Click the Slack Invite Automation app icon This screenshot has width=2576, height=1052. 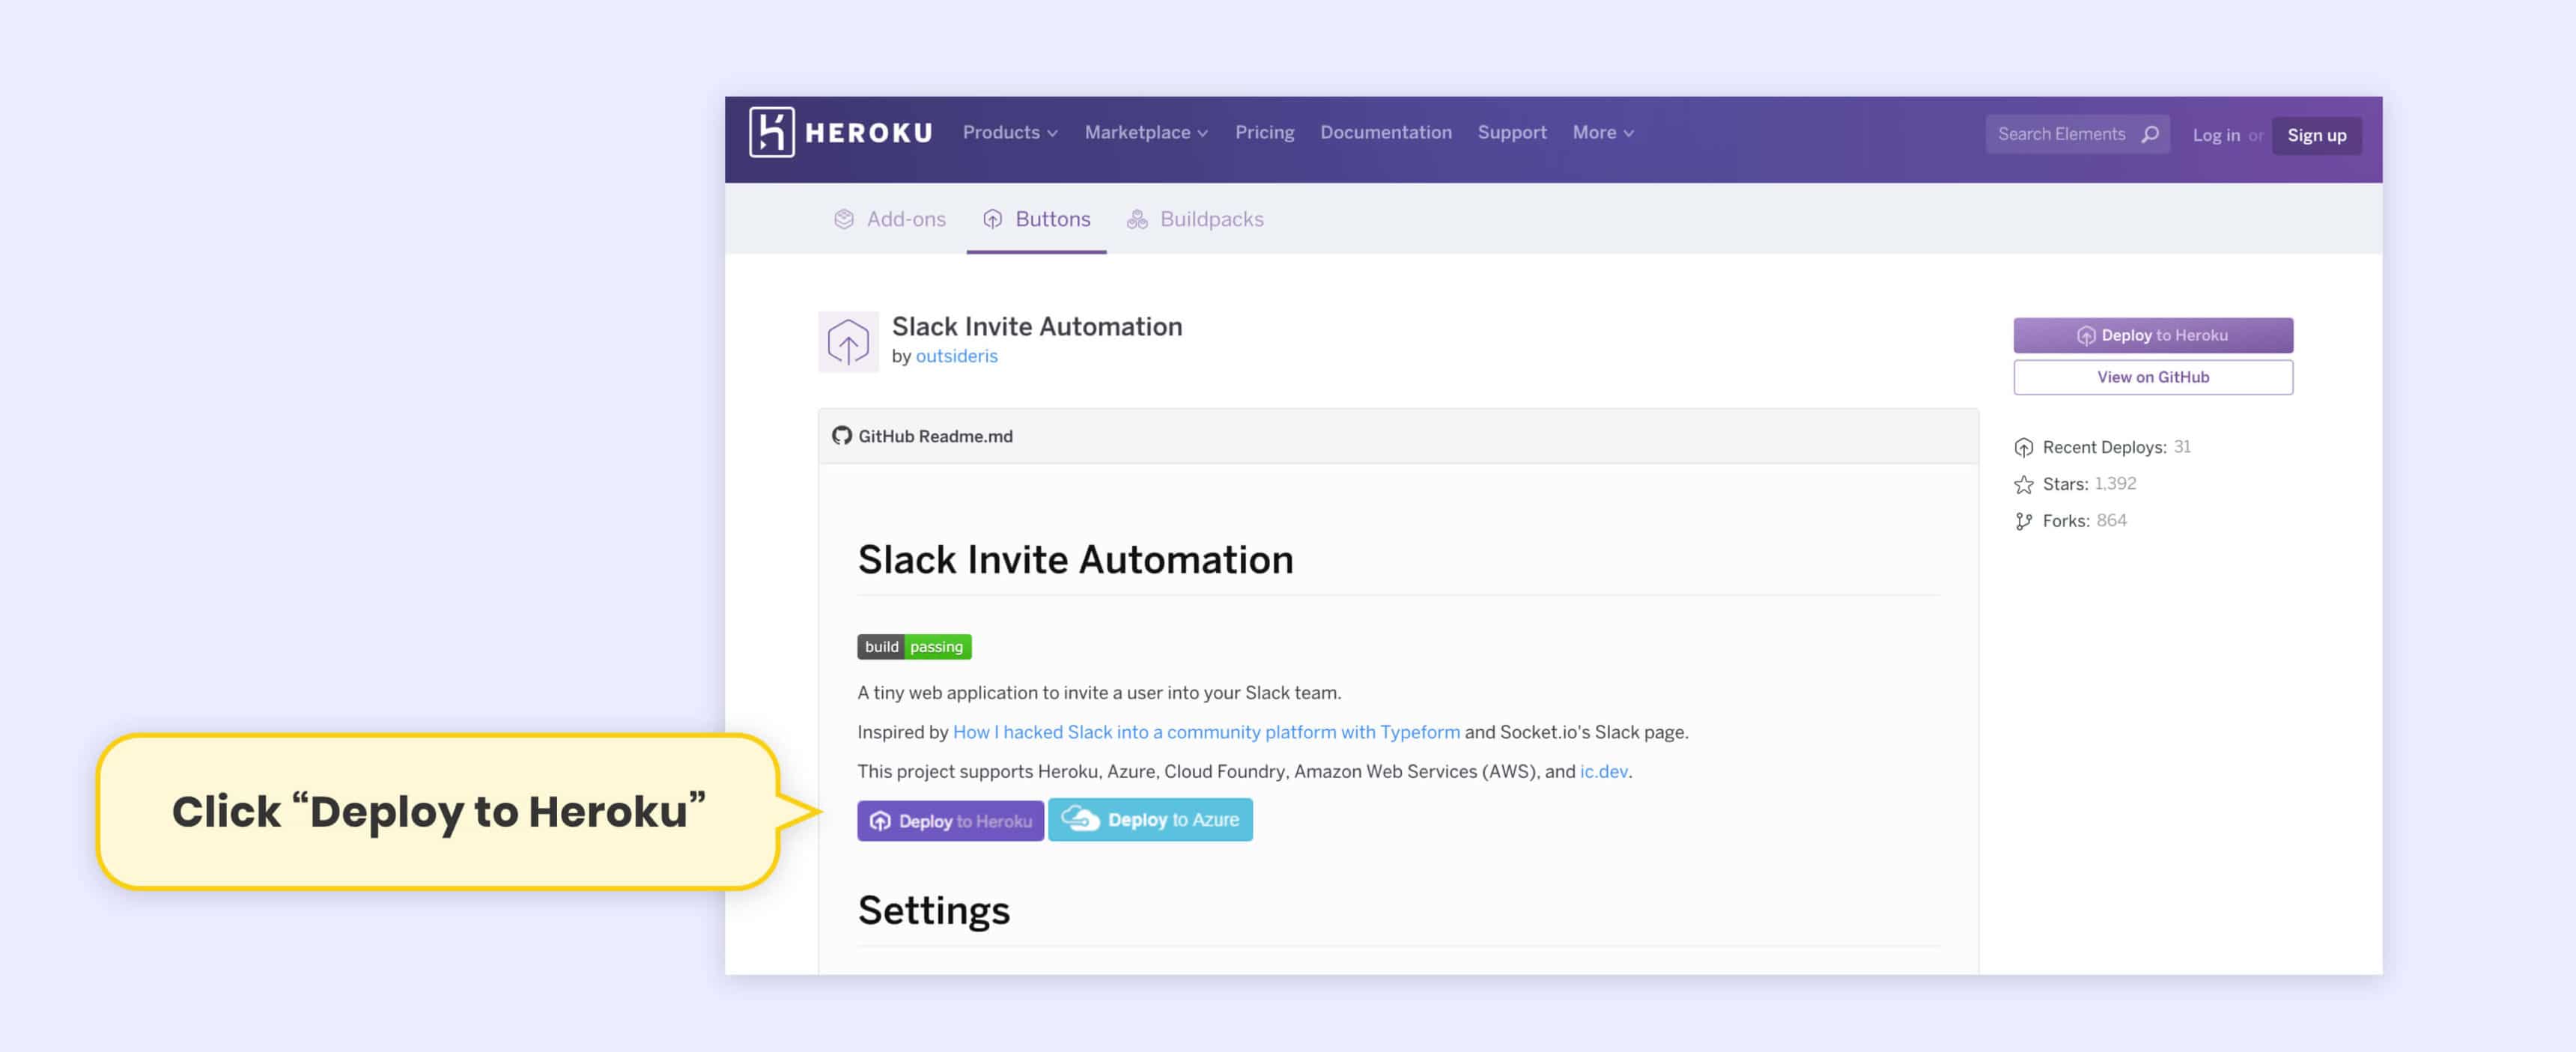click(x=848, y=342)
